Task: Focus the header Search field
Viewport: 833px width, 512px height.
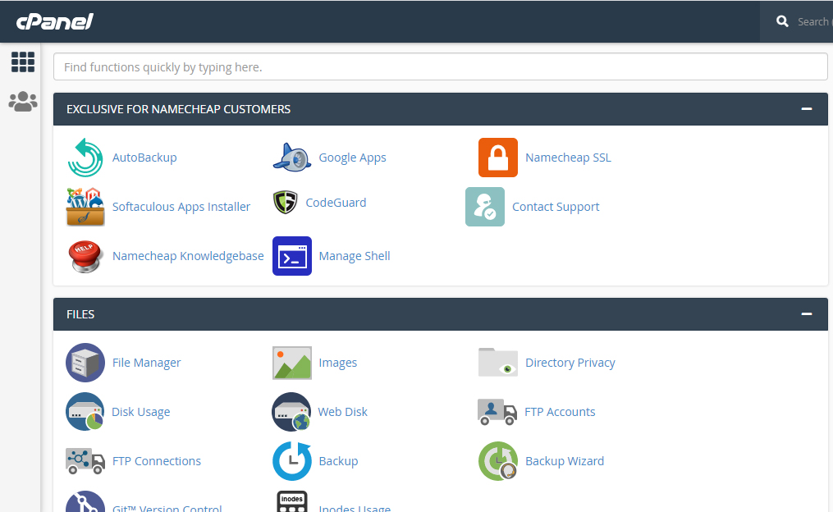Action: 814,22
